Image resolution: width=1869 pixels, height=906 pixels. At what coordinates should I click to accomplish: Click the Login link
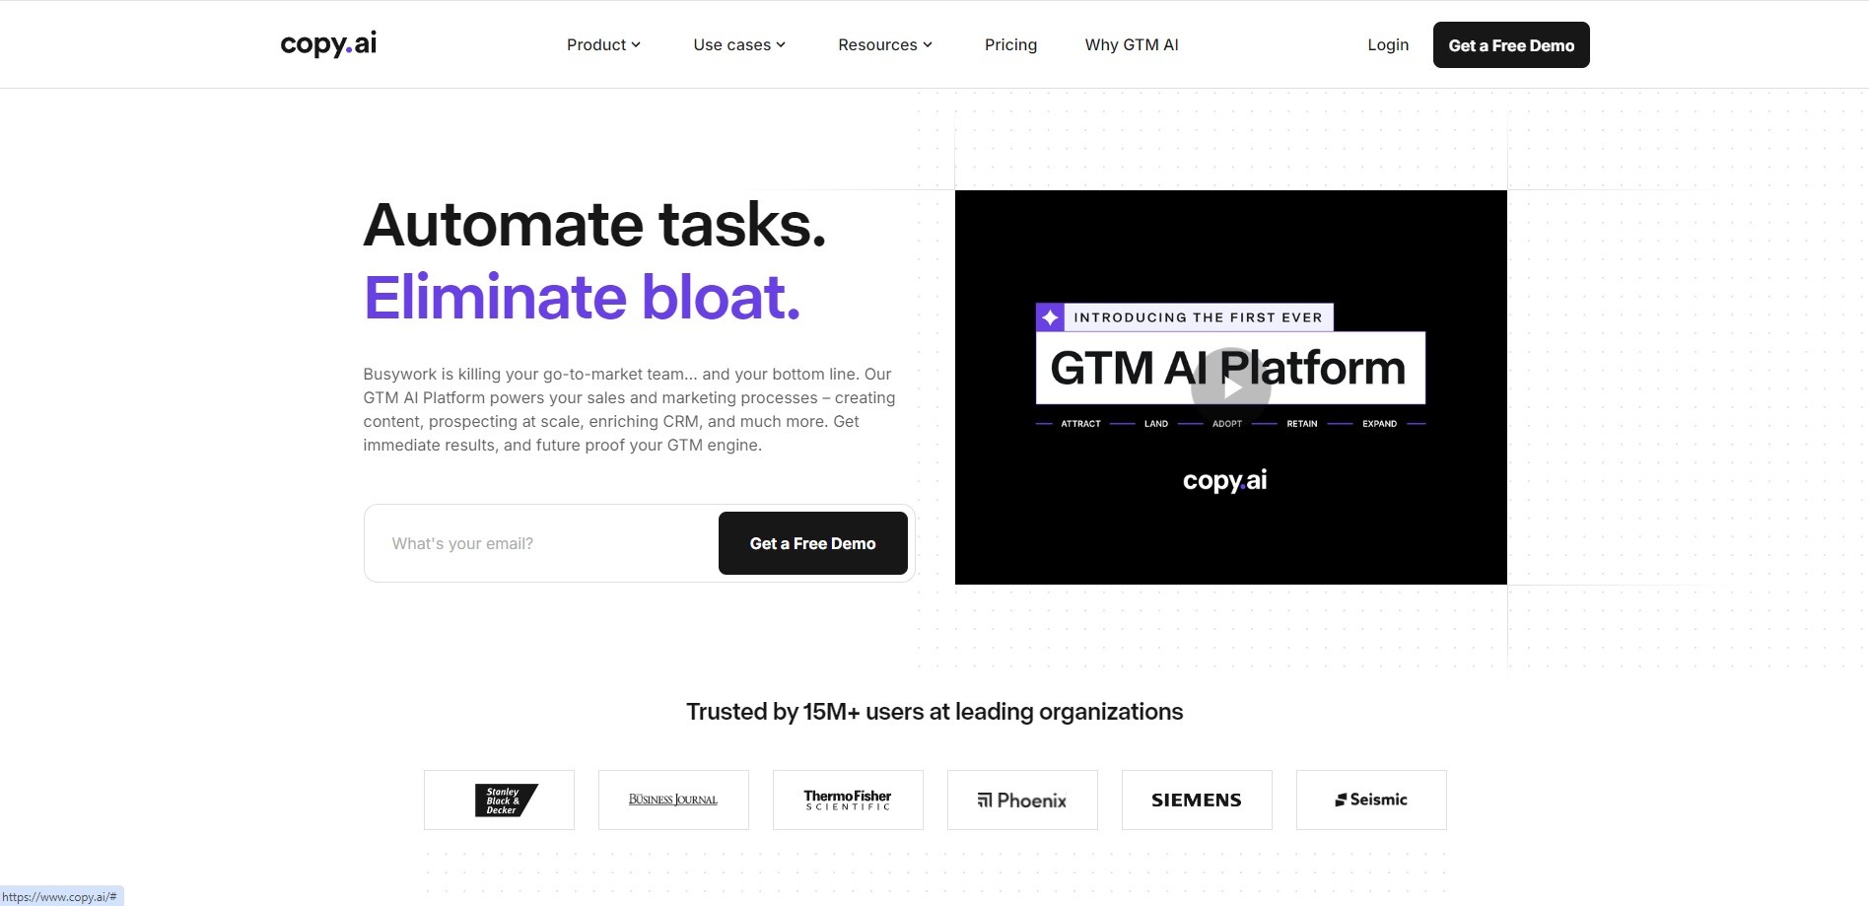coord(1388,44)
